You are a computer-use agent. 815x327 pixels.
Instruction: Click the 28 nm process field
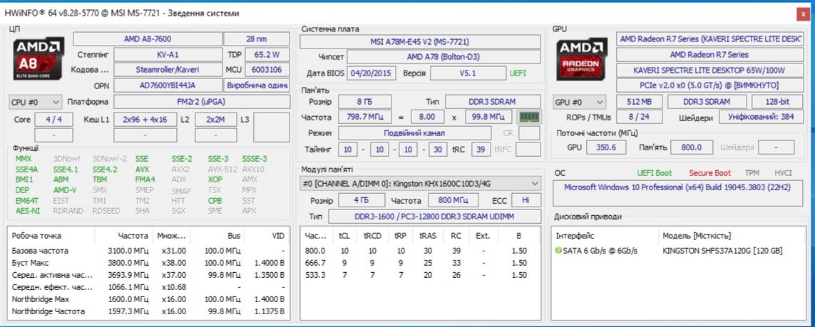[x=257, y=39]
